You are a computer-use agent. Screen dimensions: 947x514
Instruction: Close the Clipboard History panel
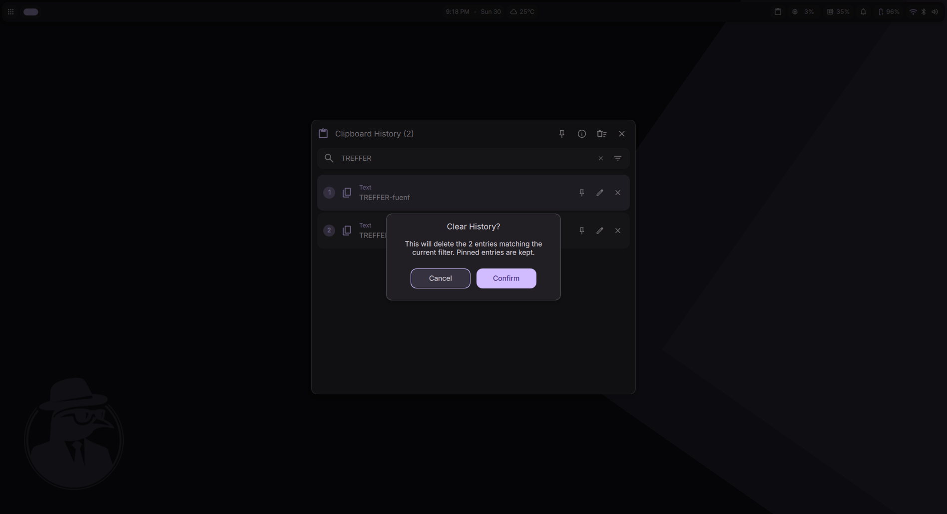pyautogui.click(x=622, y=134)
